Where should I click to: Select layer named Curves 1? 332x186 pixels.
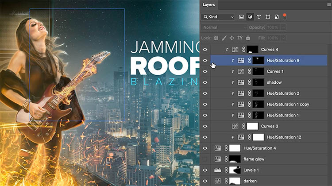(x=275, y=72)
